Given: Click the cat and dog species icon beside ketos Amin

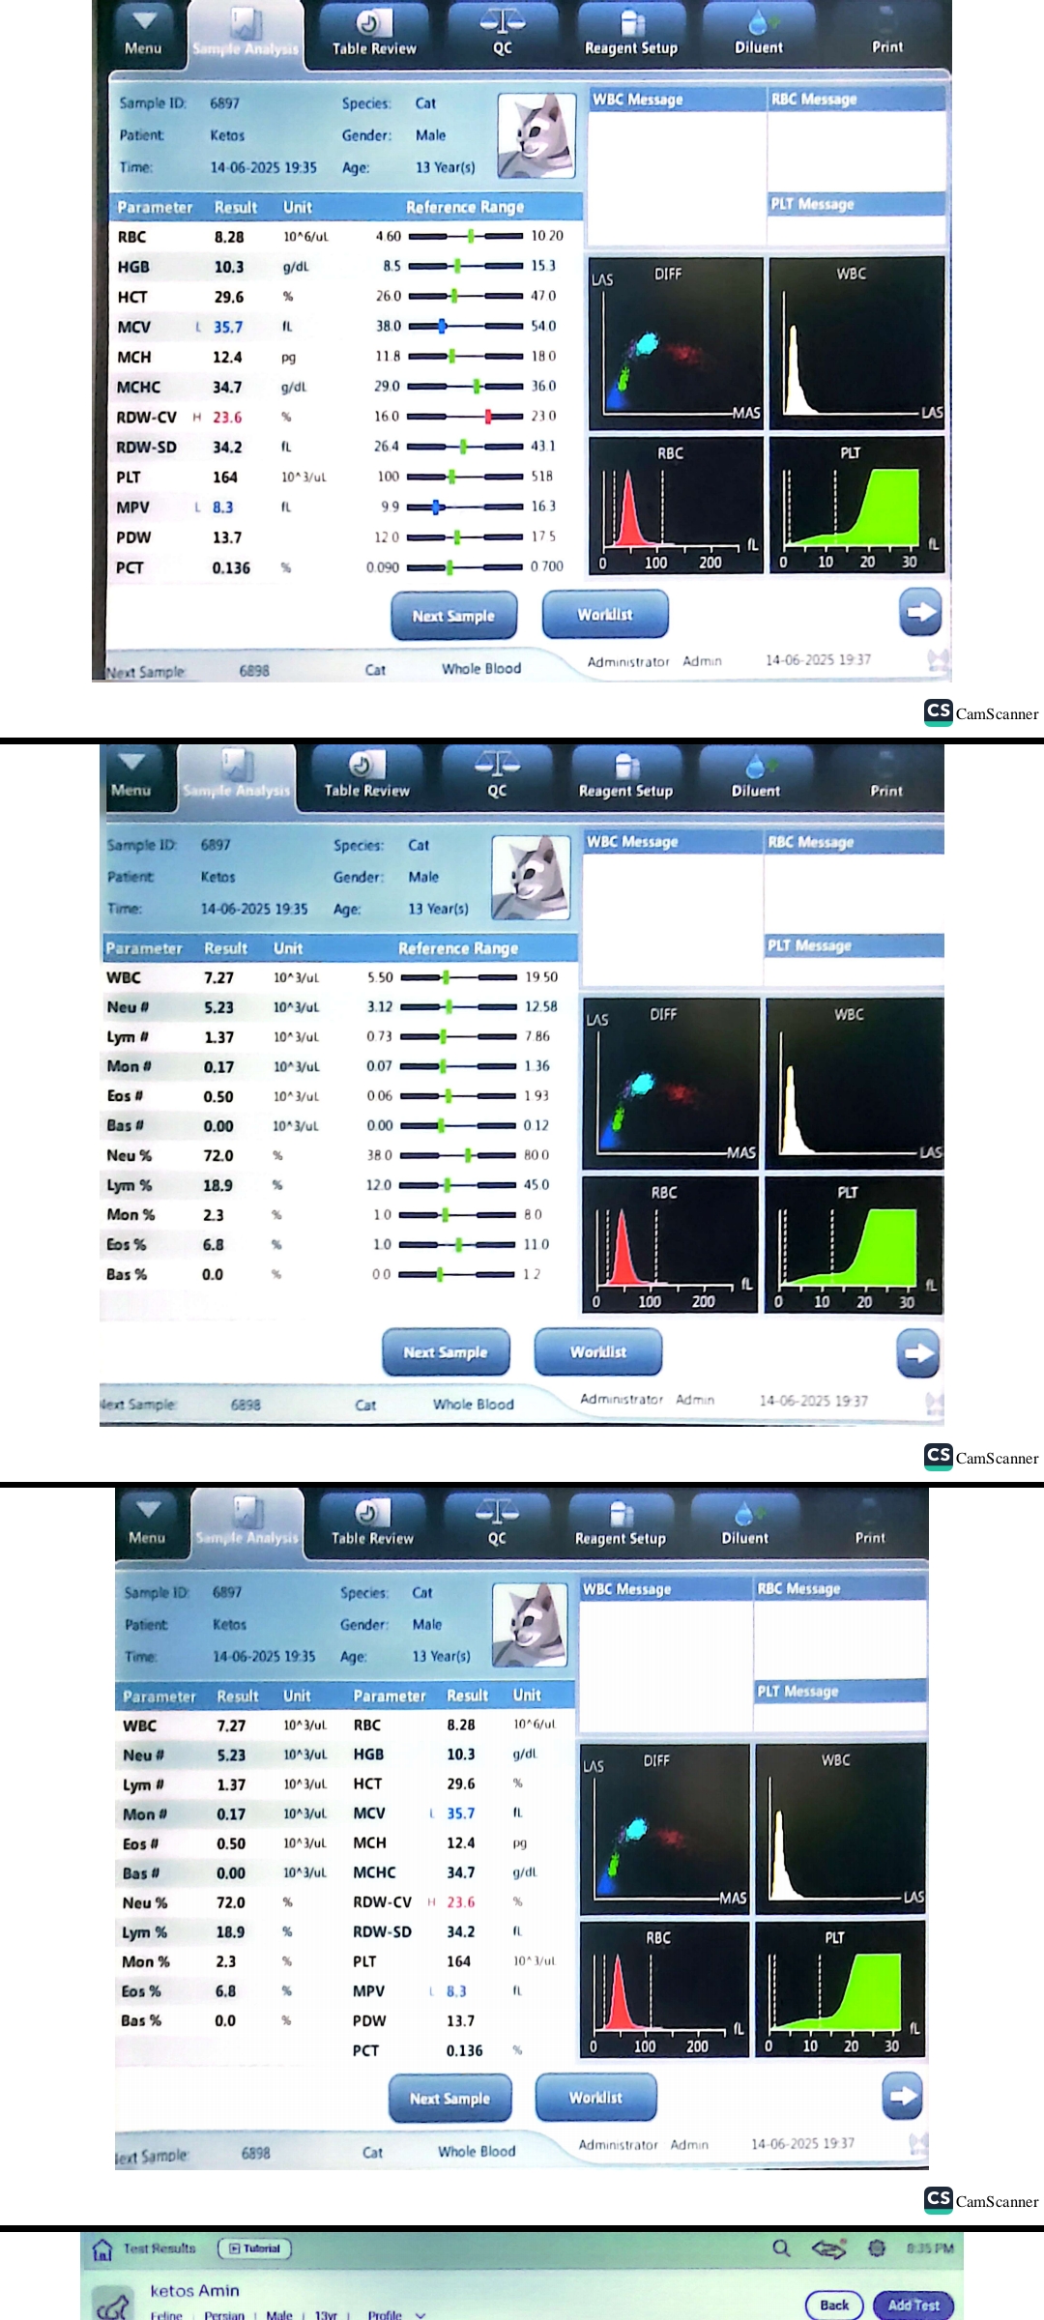Looking at the screenshot, I should pyautogui.click(x=114, y=2305).
